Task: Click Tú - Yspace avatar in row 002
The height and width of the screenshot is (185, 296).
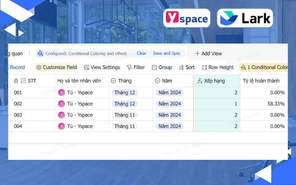Action: [61, 104]
